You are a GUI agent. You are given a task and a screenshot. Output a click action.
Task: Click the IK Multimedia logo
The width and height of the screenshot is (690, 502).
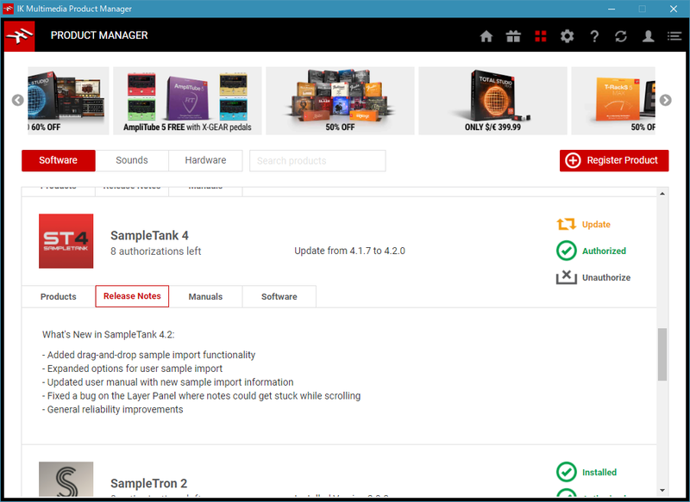click(19, 36)
